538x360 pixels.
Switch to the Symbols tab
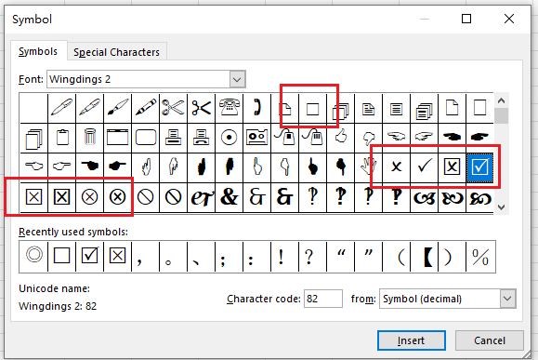38,51
